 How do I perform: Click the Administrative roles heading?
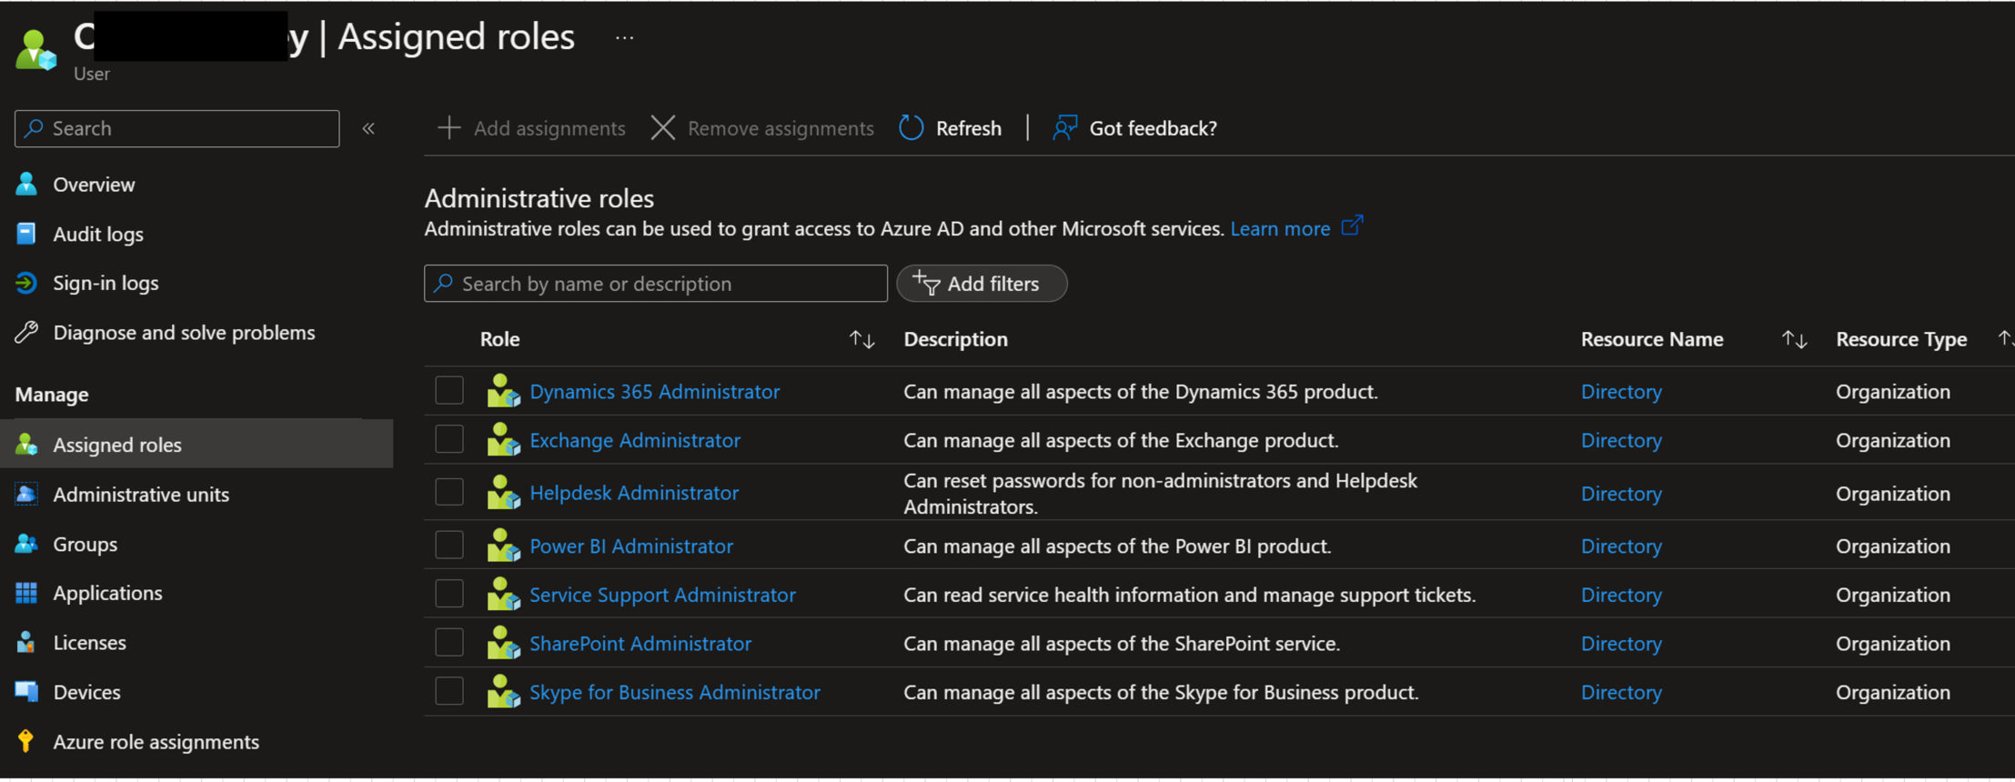click(x=539, y=198)
